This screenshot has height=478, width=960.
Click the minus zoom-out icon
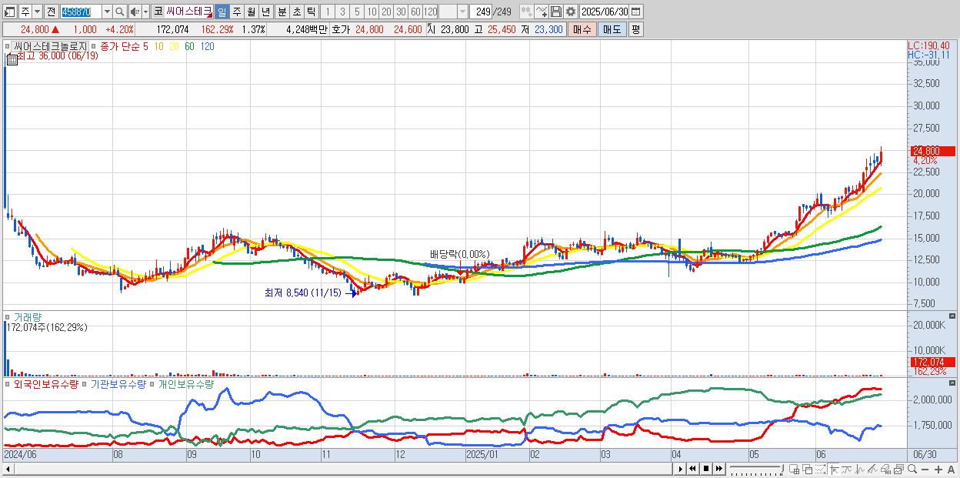pos(925,470)
